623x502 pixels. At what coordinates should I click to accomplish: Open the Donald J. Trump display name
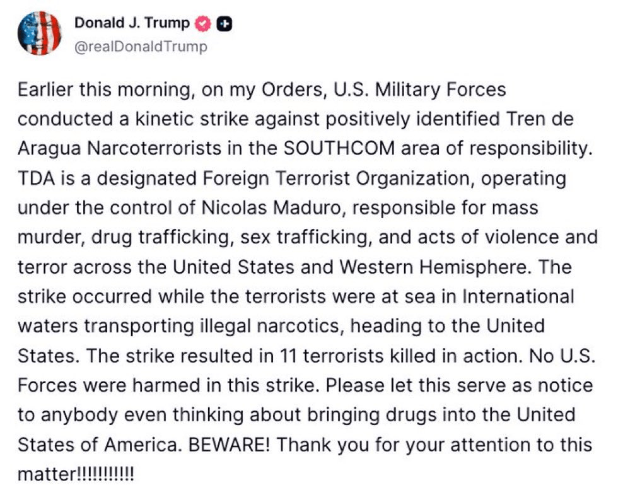tap(132, 23)
